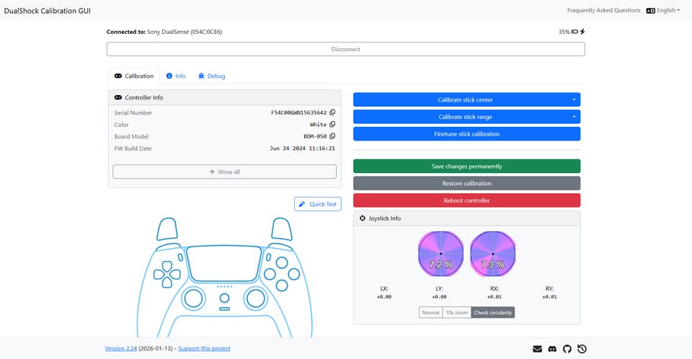This screenshot has width=692, height=359.
Task: Click the LX axis value
Action: tap(384, 297)
